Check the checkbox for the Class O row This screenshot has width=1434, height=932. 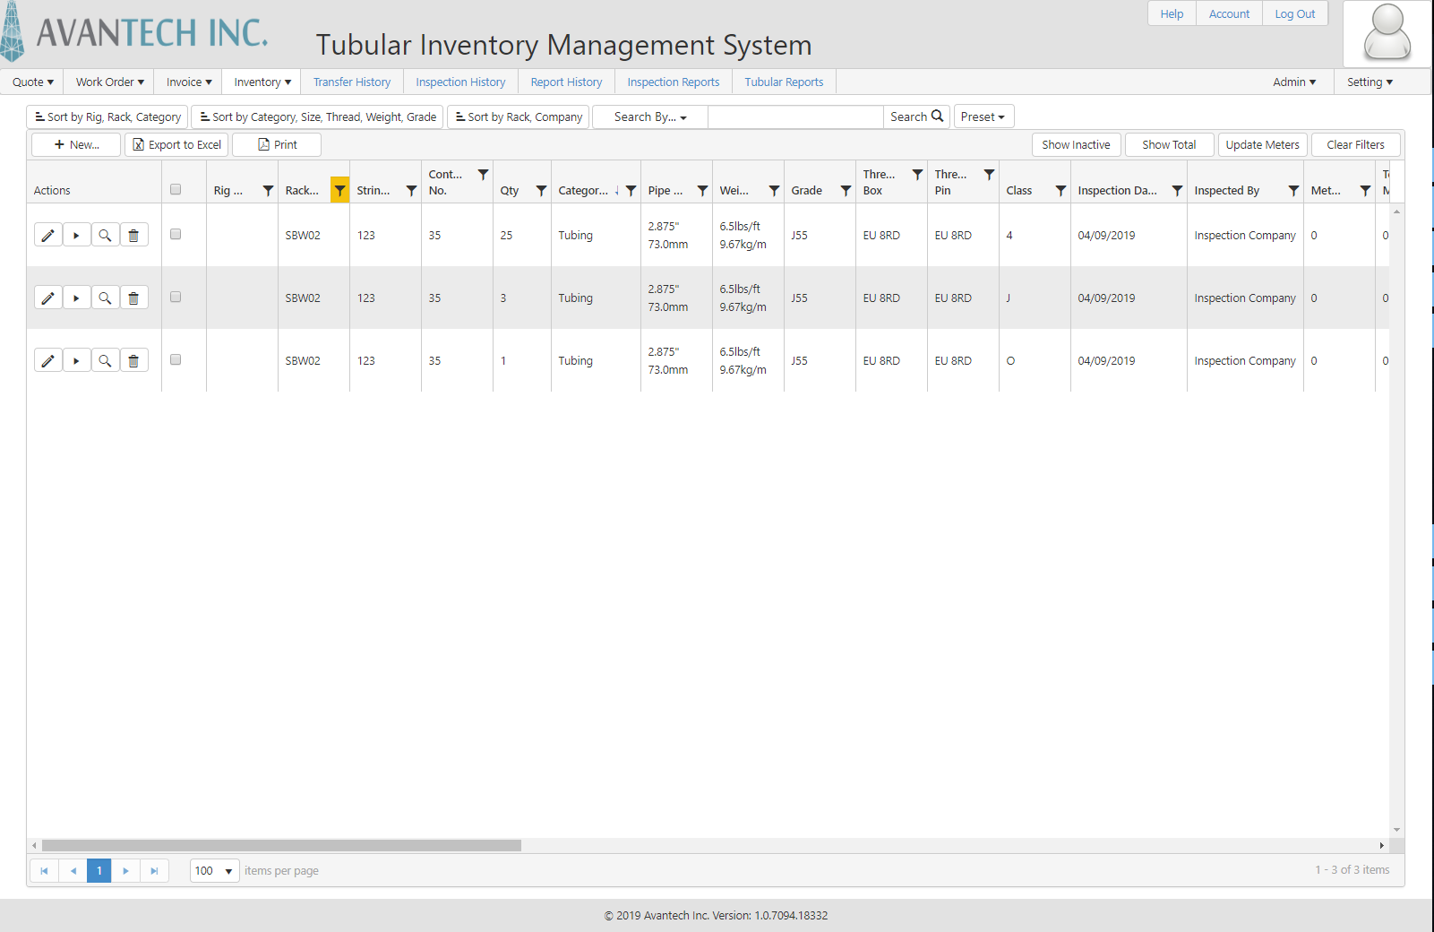click(176, 359)
